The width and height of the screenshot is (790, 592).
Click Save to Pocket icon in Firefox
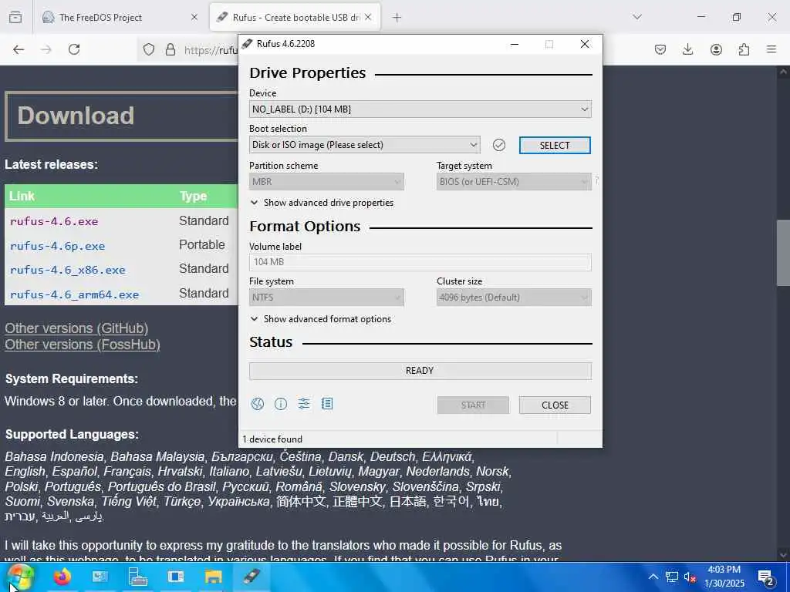click(x=660, y=49)
